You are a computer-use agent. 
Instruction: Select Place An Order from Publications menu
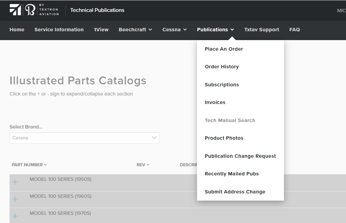point(224,49)
